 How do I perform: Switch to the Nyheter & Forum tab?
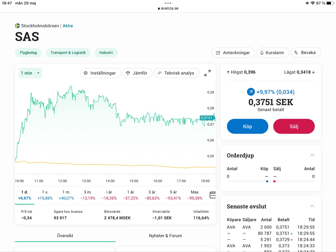click(165, 235)
